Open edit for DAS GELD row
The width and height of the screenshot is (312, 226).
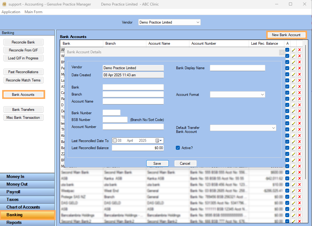point(293,203)
